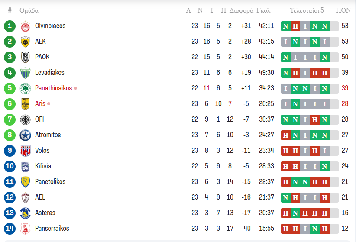Click the Volos club crest icon
356x242 pixels.
click(x=25, y=151)
